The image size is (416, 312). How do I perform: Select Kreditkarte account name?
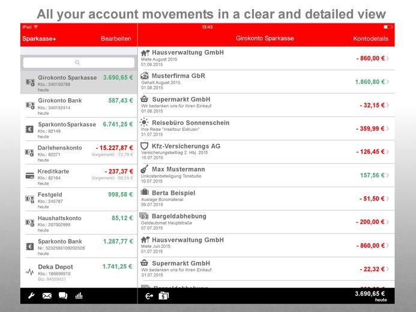[x=53, y=171]
